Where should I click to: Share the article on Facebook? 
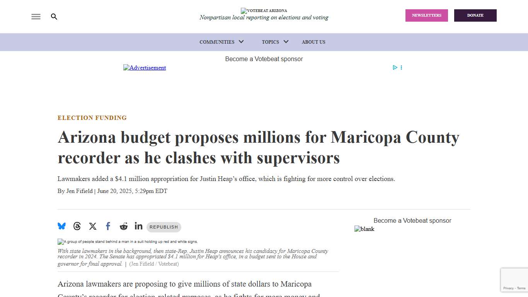click(x=108, y=226)
